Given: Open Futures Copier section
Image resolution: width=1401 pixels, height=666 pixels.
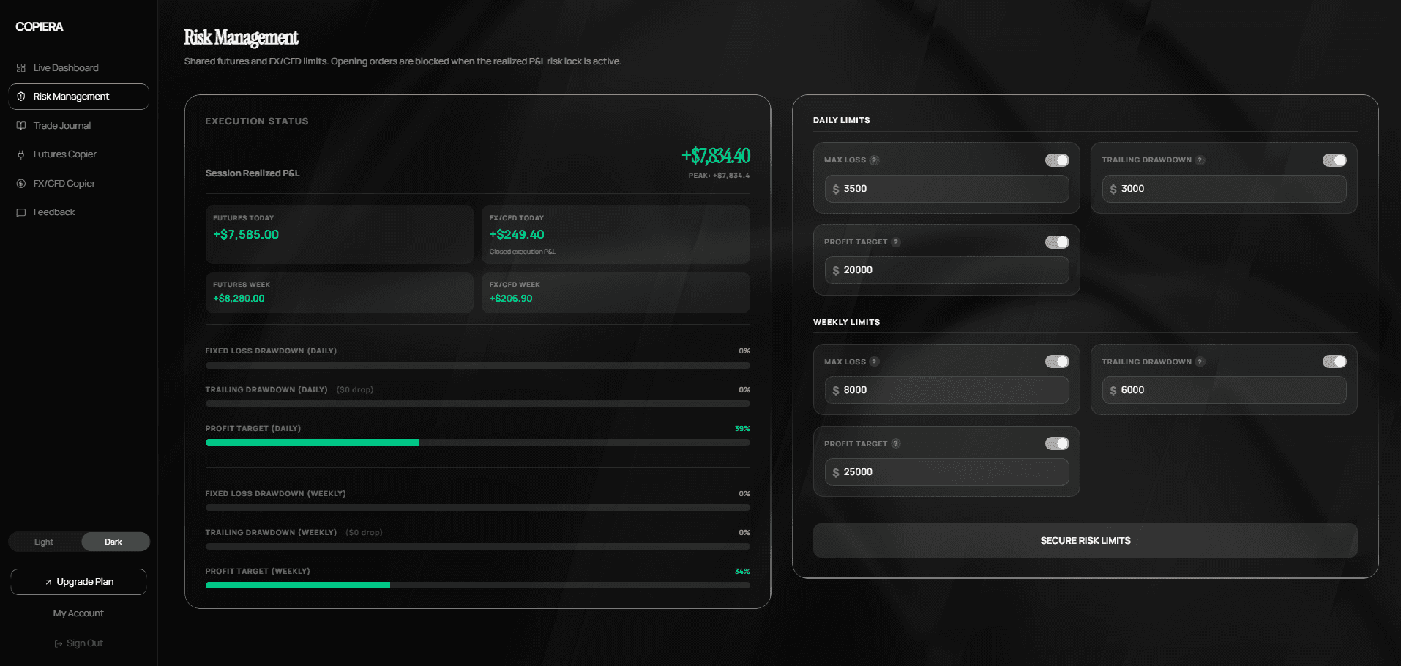Looking at the screenshot, I should point(78,154).
